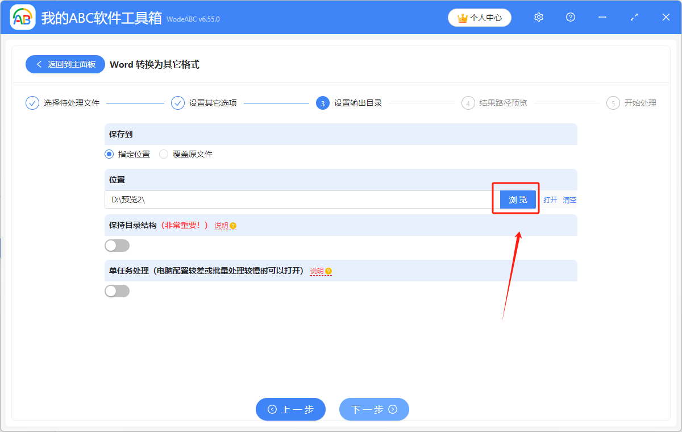Click the fullscreen expand icon

tap(634, 17)
